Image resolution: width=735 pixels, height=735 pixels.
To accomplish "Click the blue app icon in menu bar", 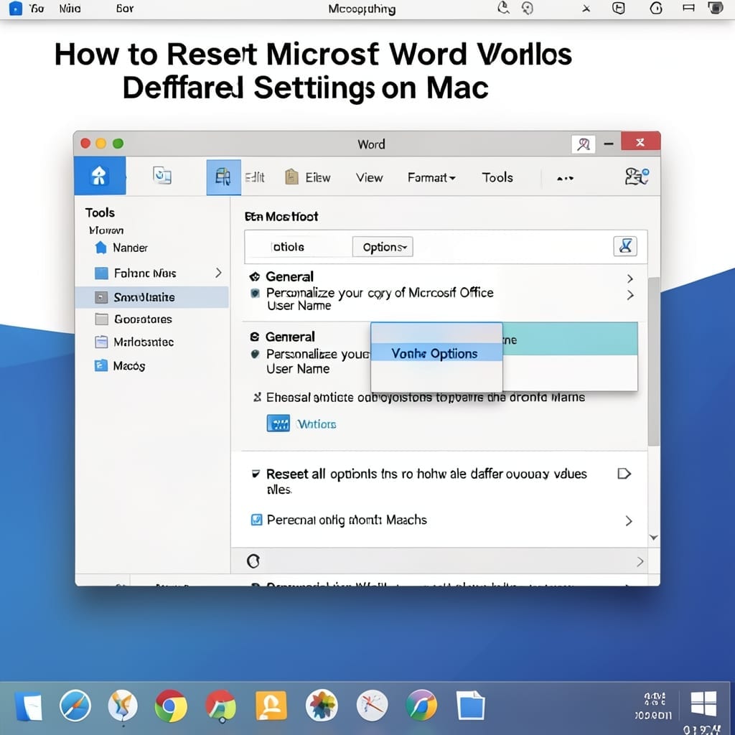I will [x=16, y=8].
